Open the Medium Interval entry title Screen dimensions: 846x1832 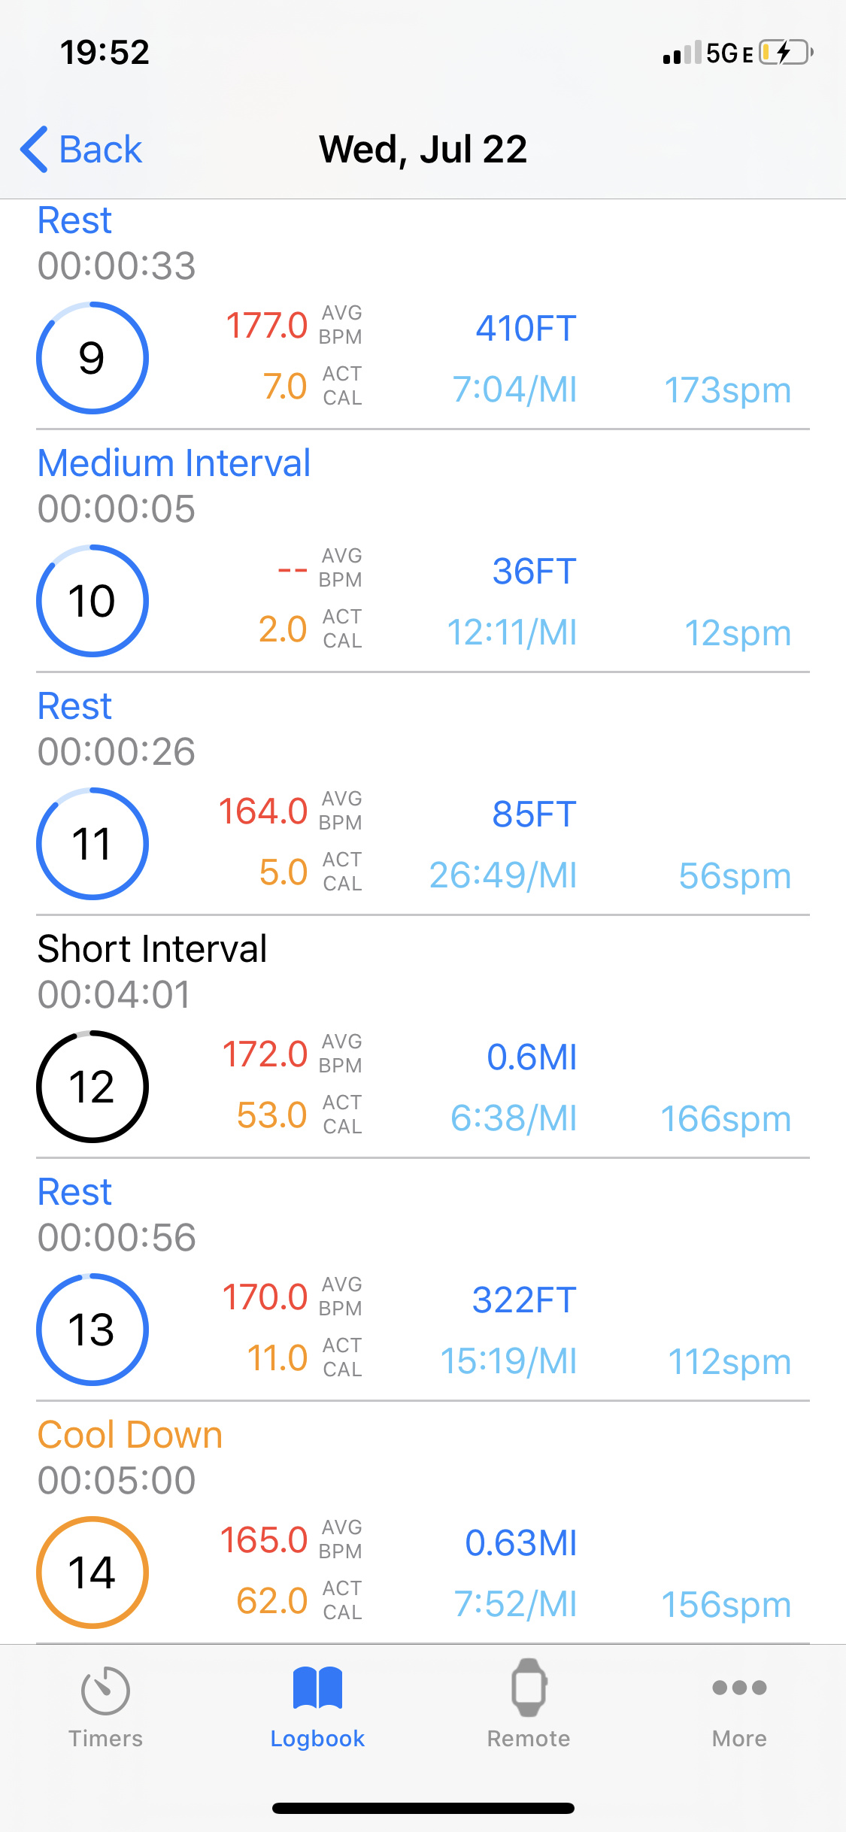174,463
